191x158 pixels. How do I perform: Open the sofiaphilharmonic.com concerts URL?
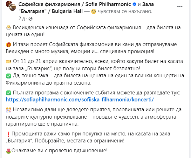(x=80, y=99)
